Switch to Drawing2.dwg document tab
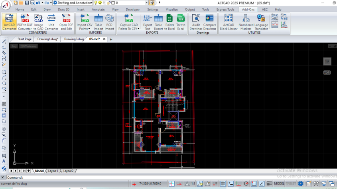 74,39
